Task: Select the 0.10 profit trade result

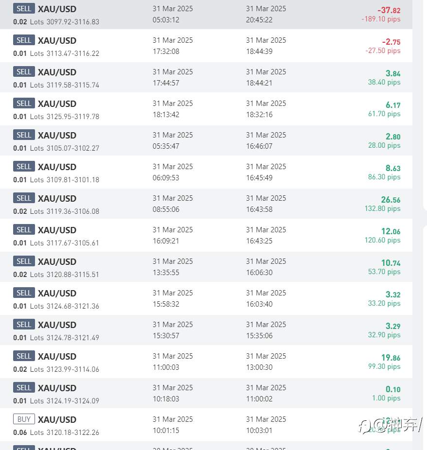Action: point(393,389)
